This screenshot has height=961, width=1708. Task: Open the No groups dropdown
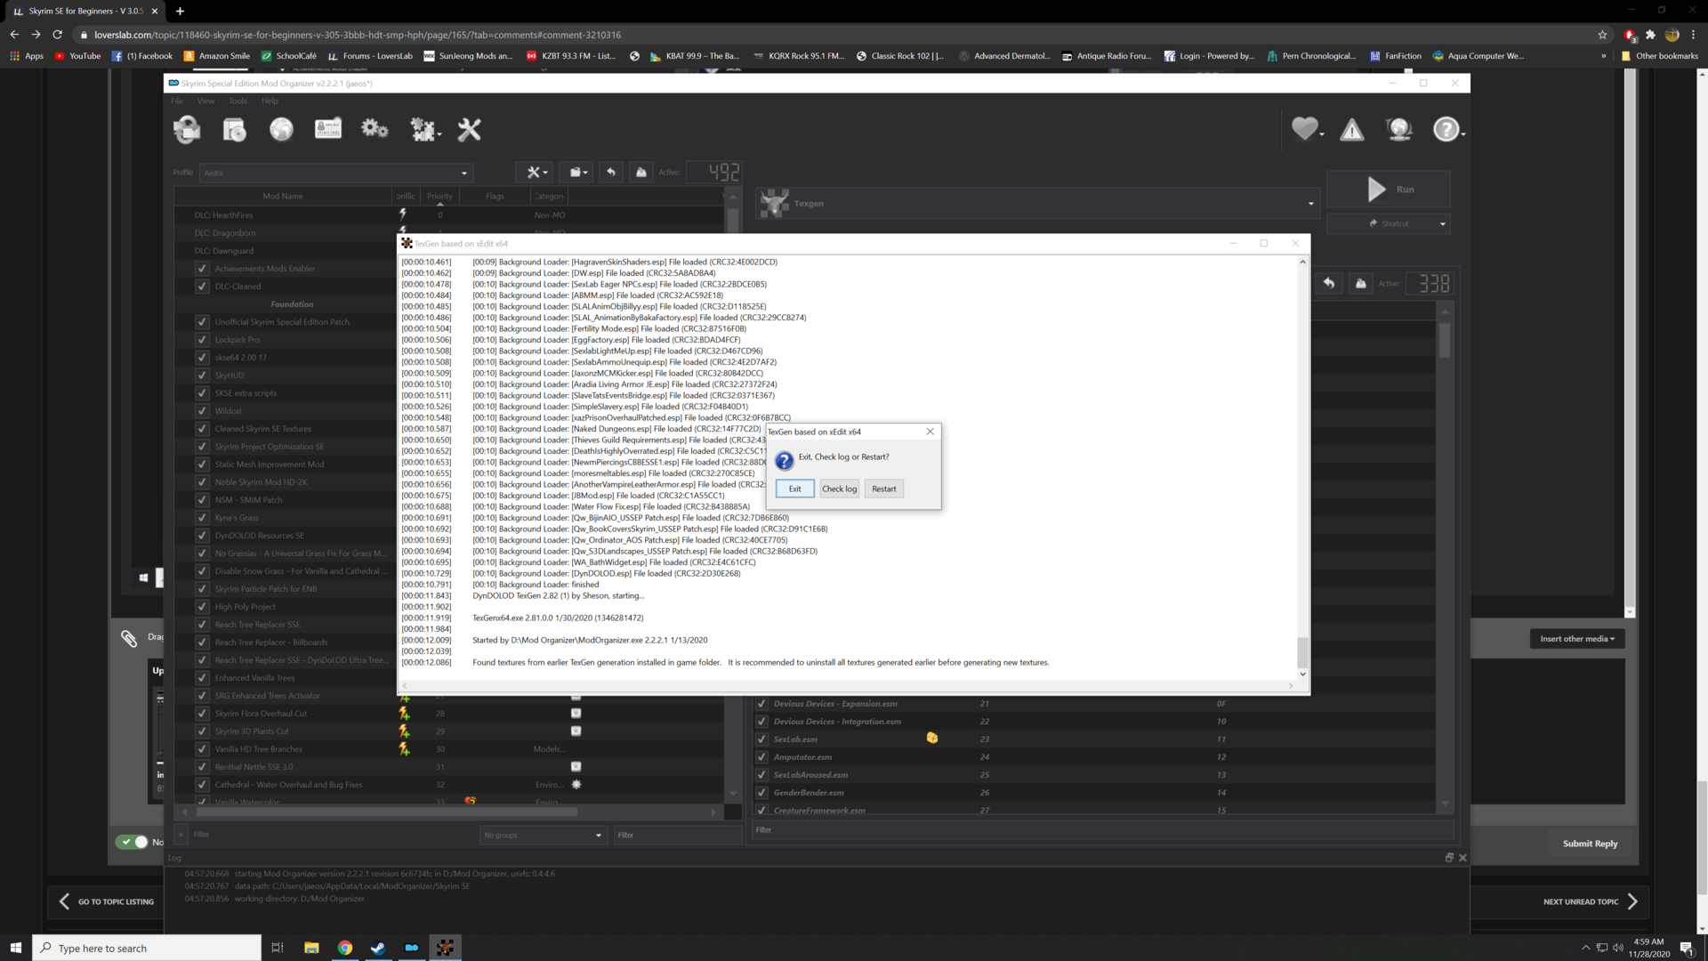coord(543,835)
